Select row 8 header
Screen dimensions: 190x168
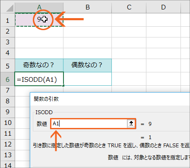pyautogui.click(x=7, y=102)
